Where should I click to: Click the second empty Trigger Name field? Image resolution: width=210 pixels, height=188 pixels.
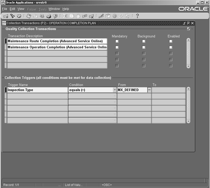point(37,102)
